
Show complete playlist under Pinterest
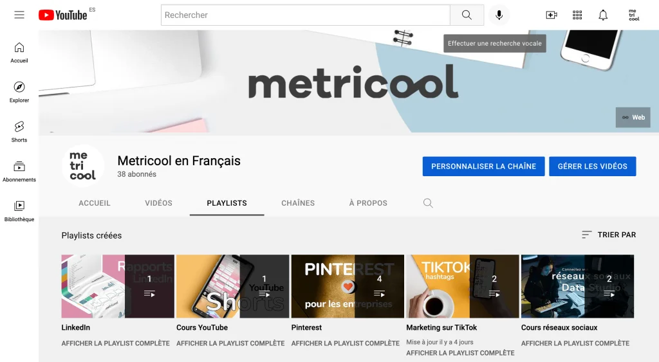tap(346, 343)
